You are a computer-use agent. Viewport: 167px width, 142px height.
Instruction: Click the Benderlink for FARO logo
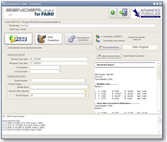30,13
